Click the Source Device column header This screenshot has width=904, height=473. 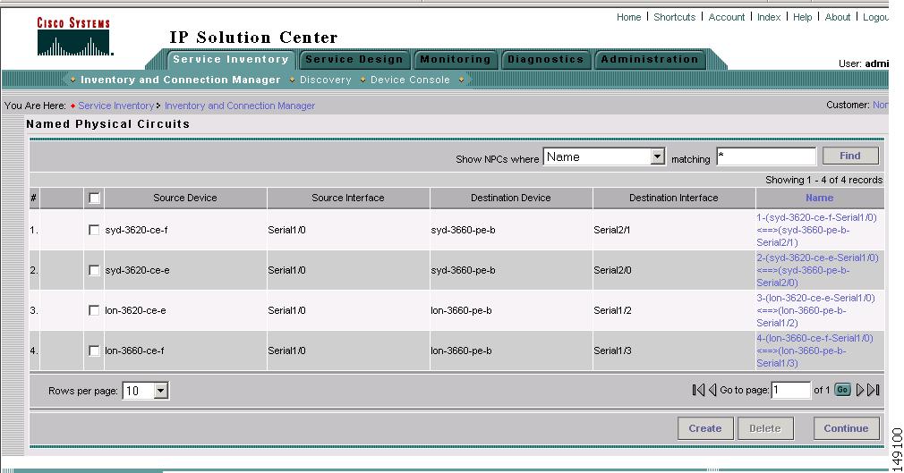point(185,198)
